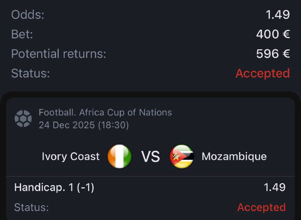Click the football sport icon

tap(23, 118)
